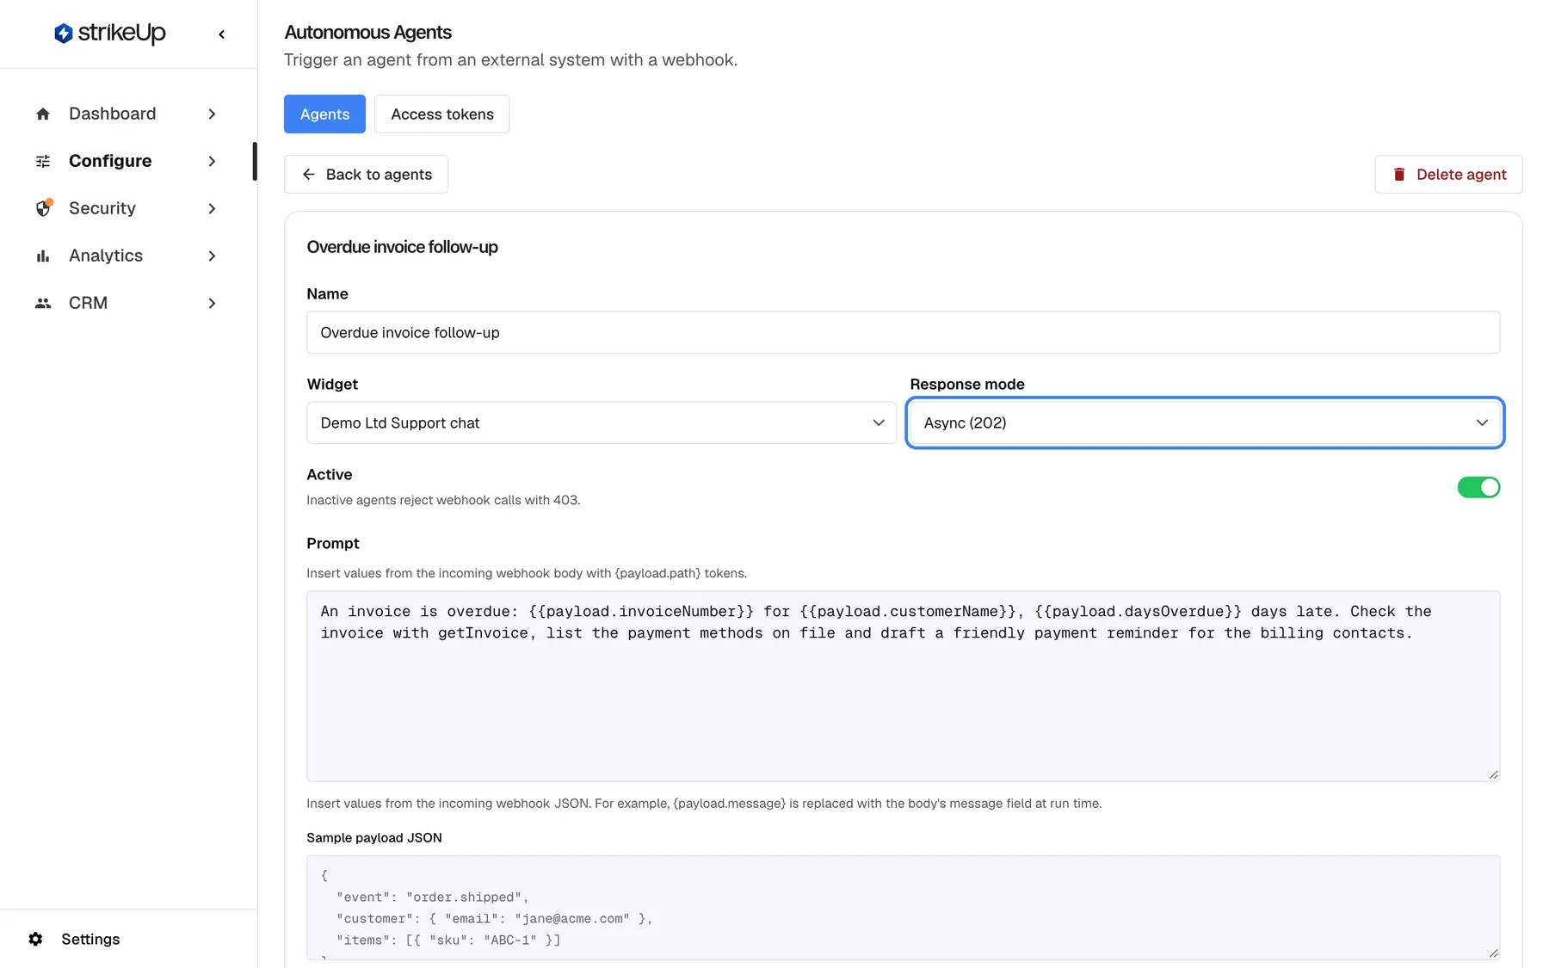Click the Sample payload resize handle
1549x968 pixels.
(1494, 953)
